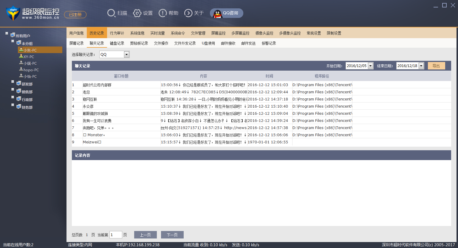Select chat row 我有一生可以浪费

262,120
